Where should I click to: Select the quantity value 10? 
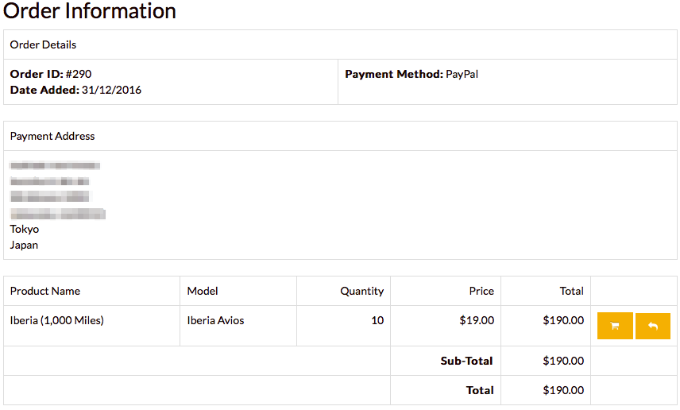coord(377,320)
